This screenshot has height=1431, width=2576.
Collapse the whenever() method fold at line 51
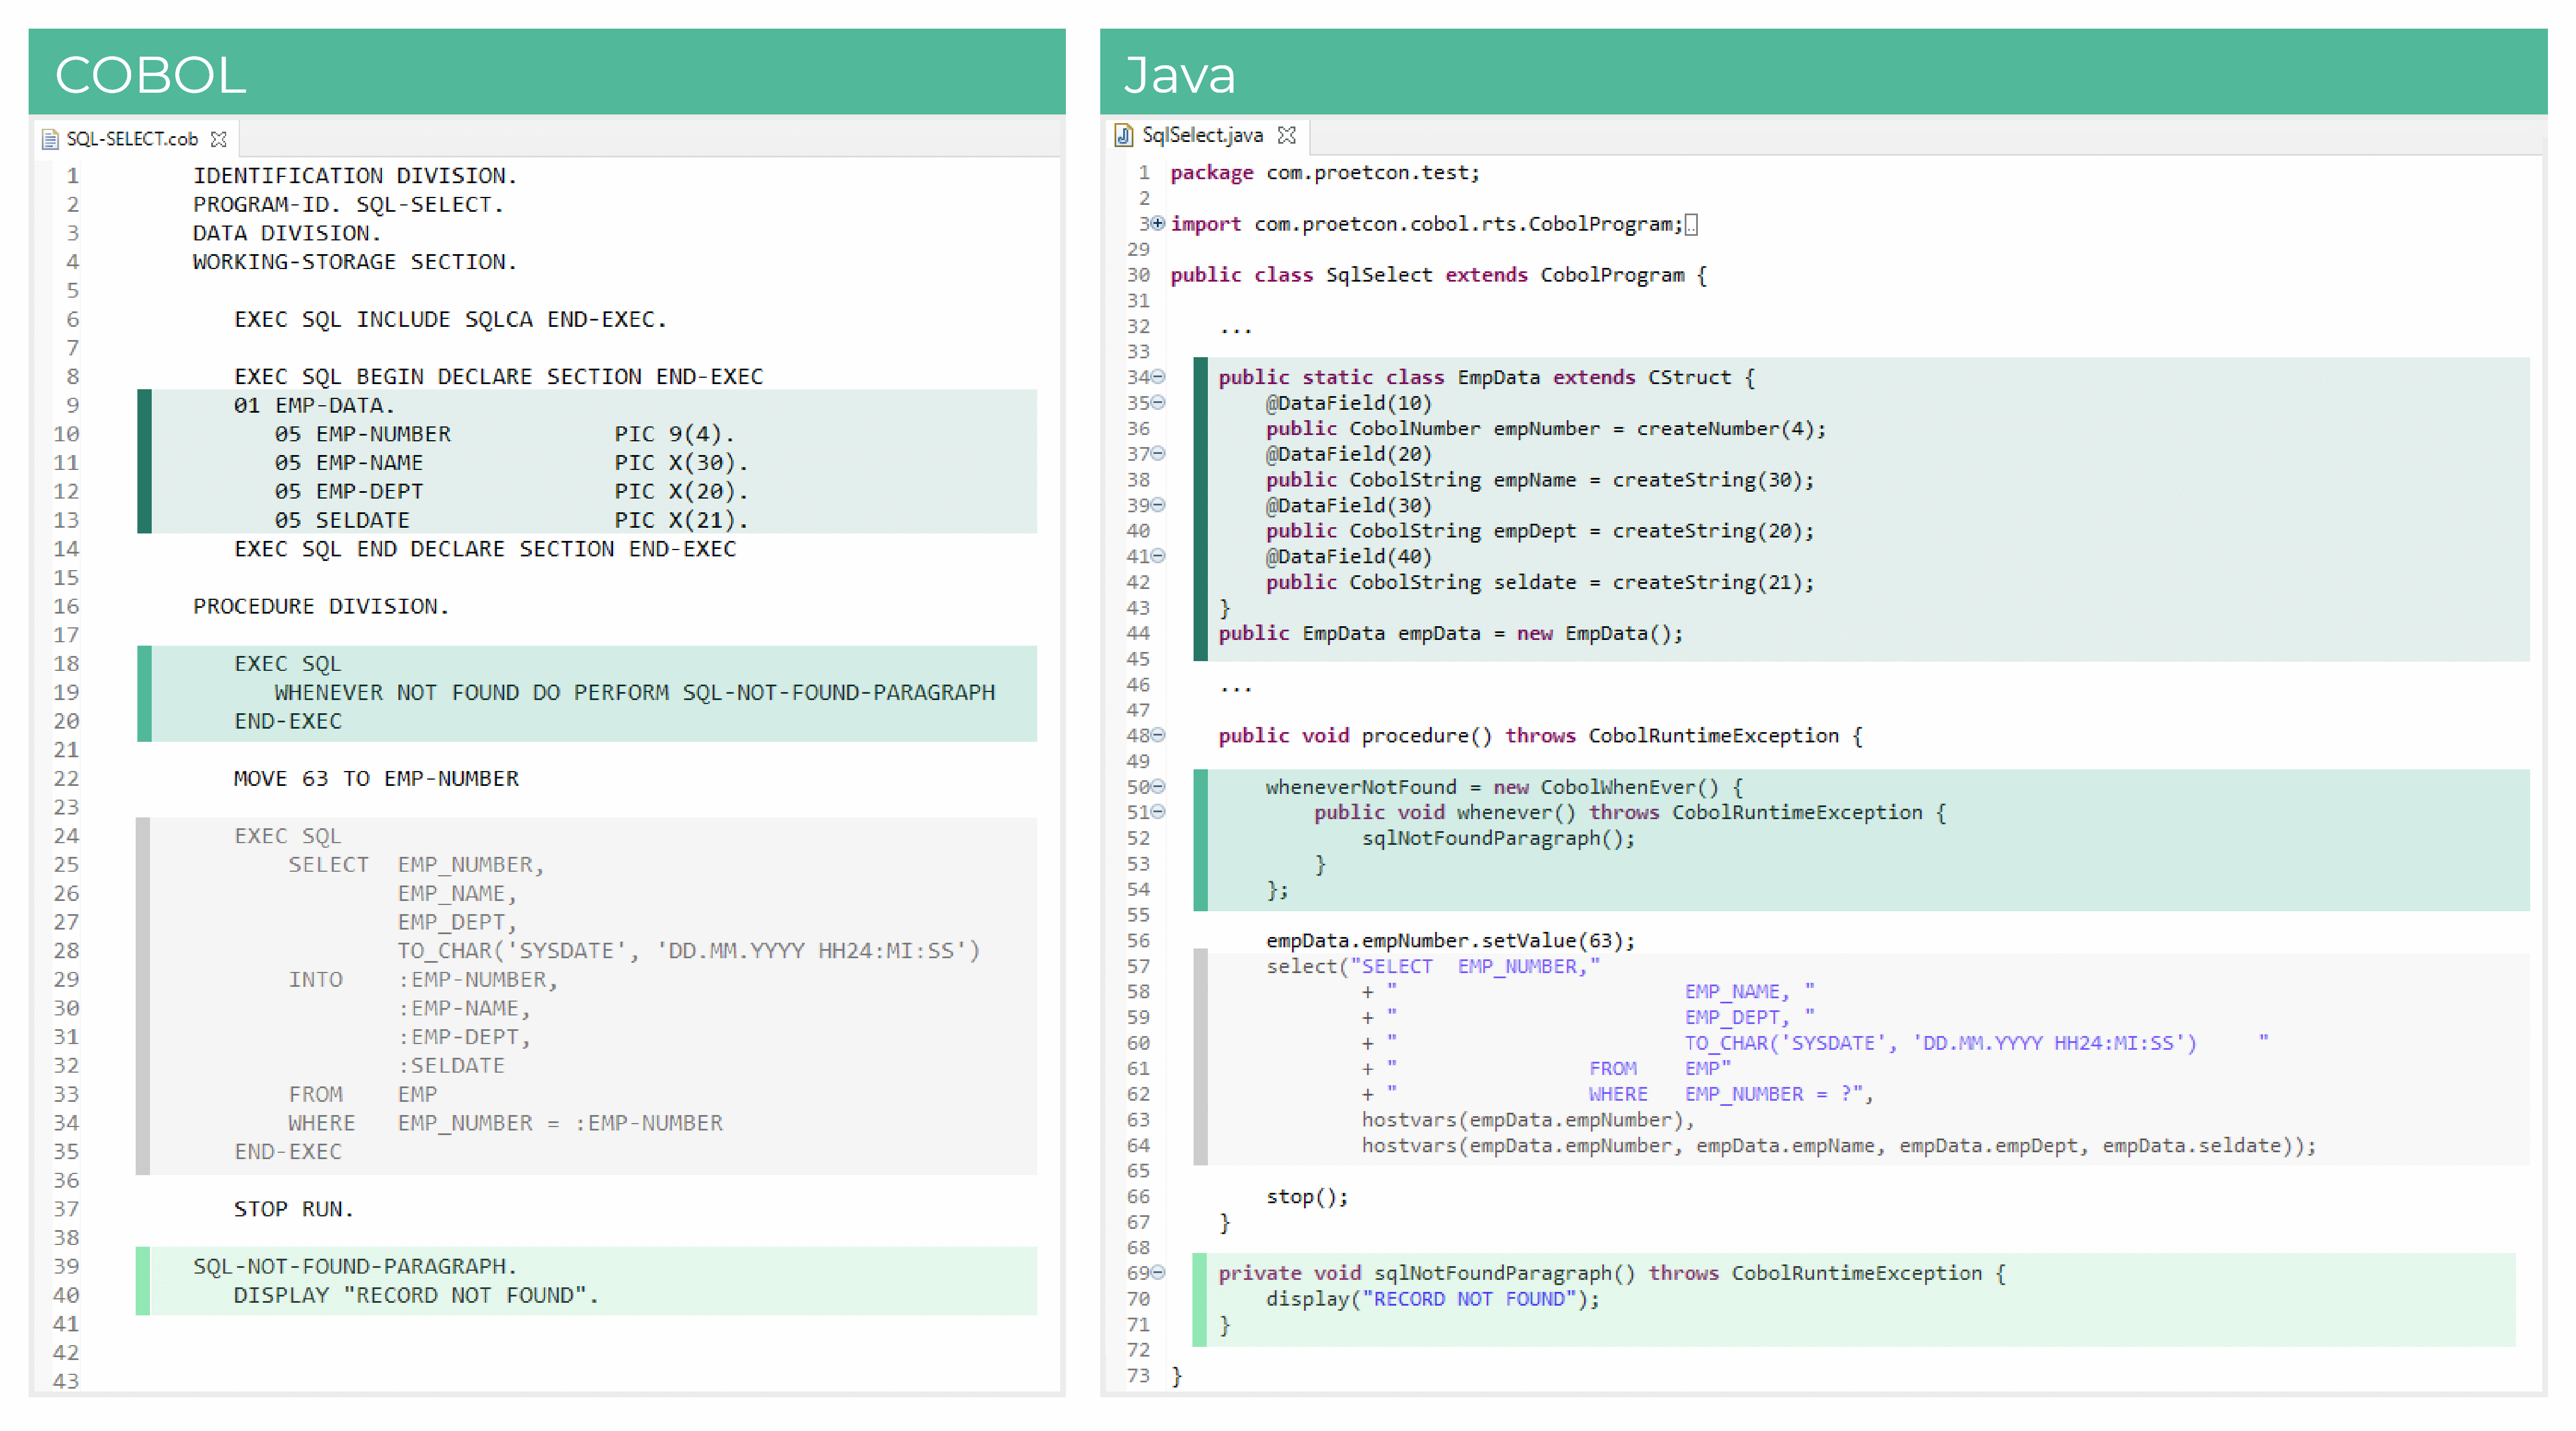pyautogui.click(x=1157, y=812)
